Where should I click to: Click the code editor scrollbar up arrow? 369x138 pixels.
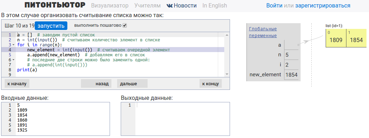pyautogui.click(x=227, y=35)
